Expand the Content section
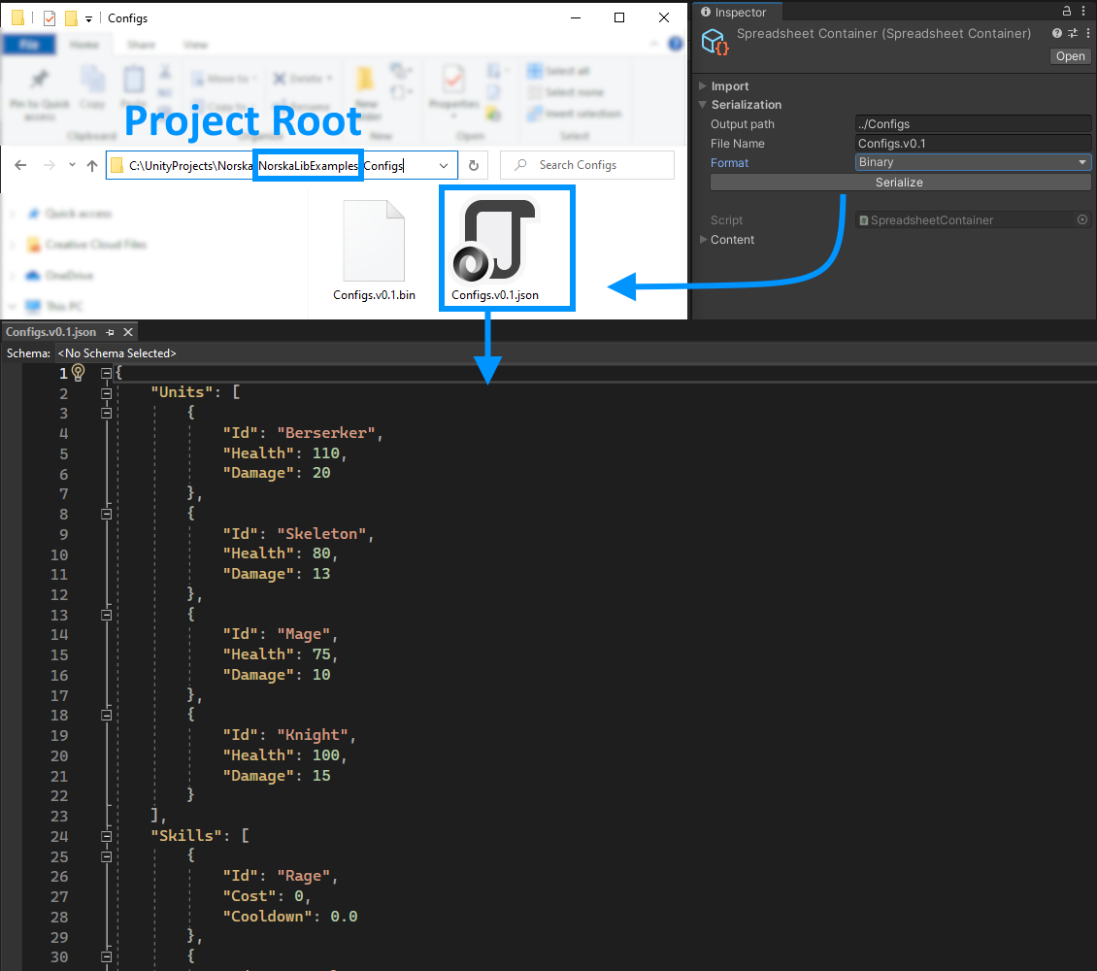 [703, 239]
